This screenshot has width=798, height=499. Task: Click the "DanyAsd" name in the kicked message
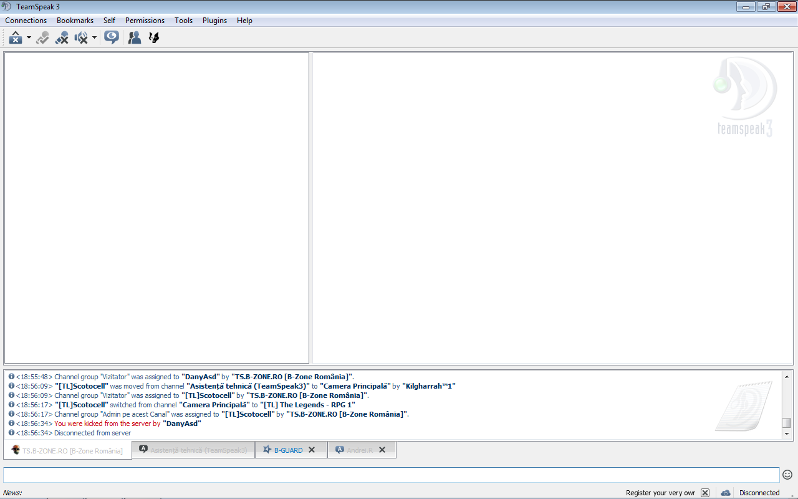pos(182,424)
